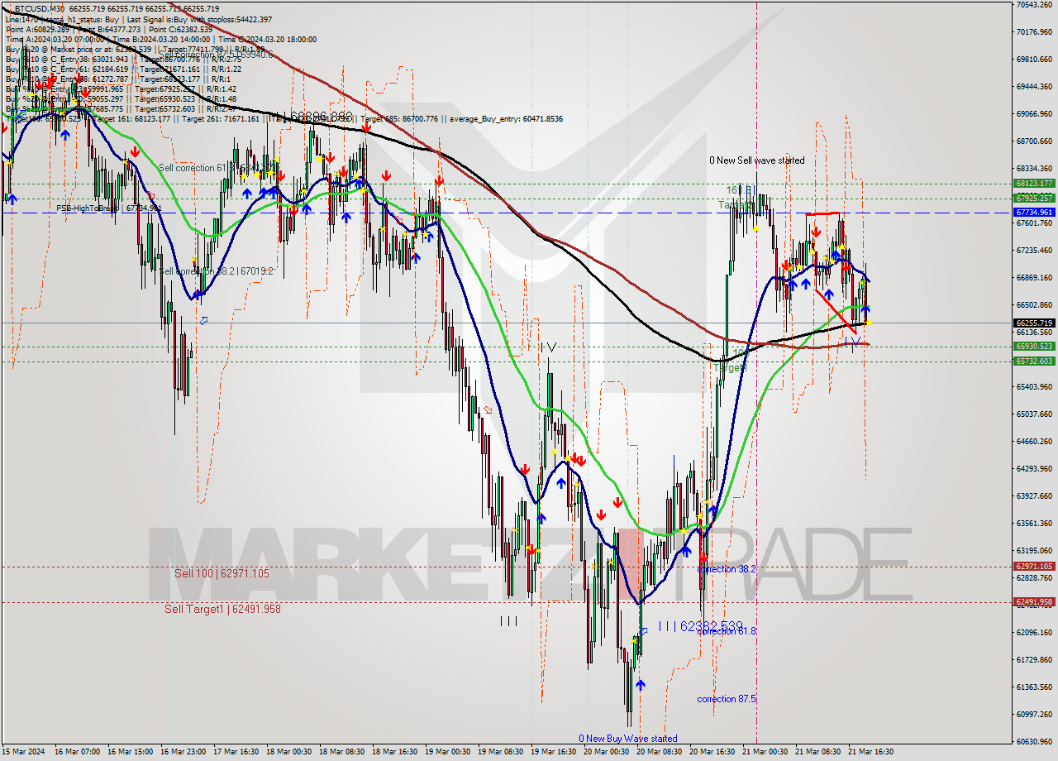Click the '21 Mar 00:30' time label

[765, 752]
